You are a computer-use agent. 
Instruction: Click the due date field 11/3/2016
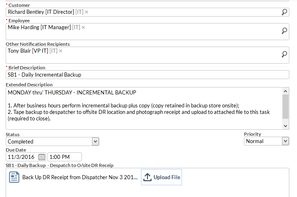pos(22,157)
